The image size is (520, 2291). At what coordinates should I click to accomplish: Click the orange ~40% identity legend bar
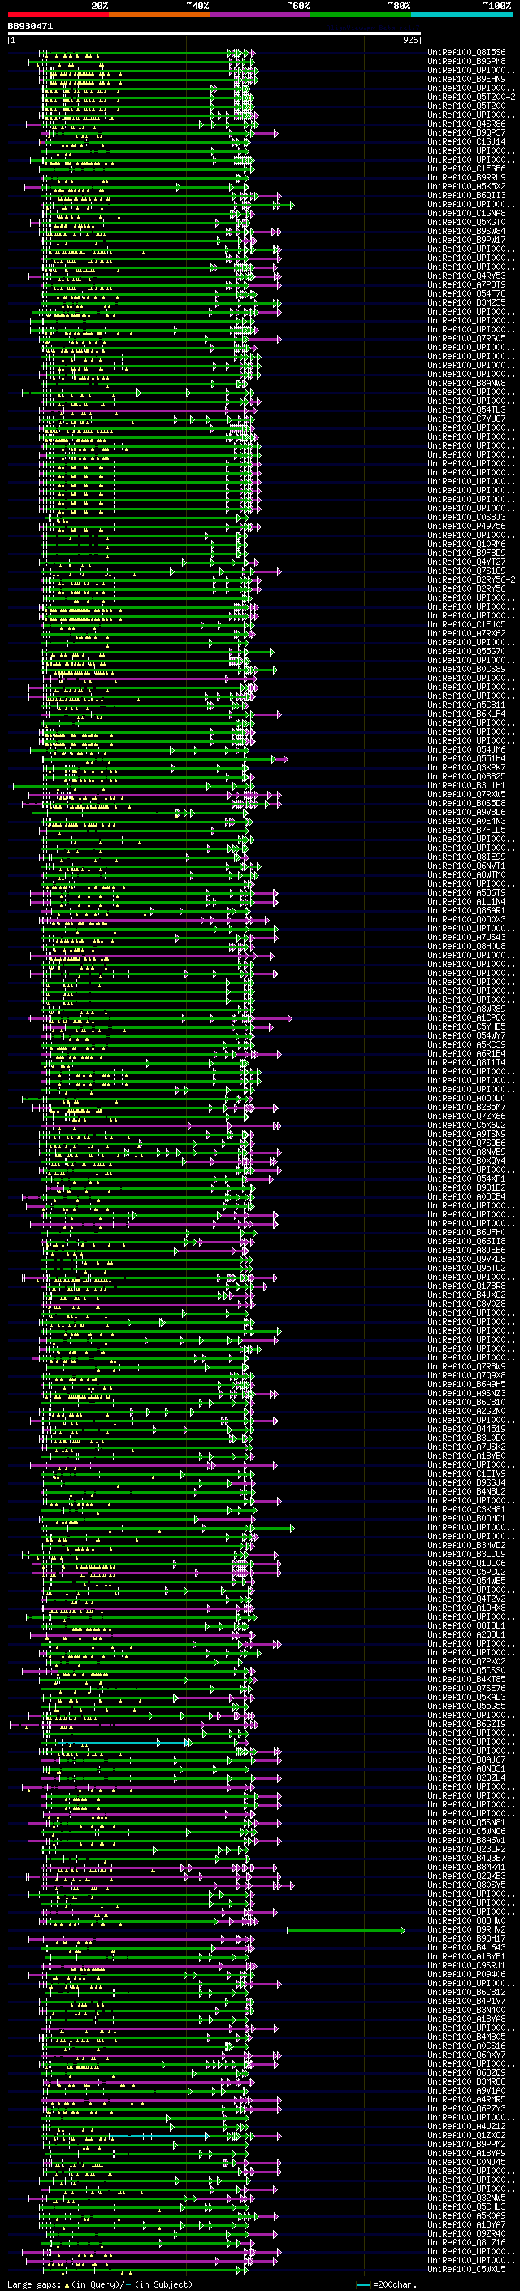point(159,15)
